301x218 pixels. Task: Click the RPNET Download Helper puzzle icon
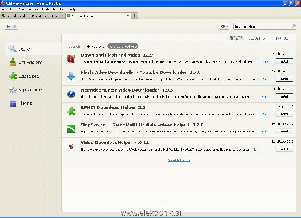point(71,111)
